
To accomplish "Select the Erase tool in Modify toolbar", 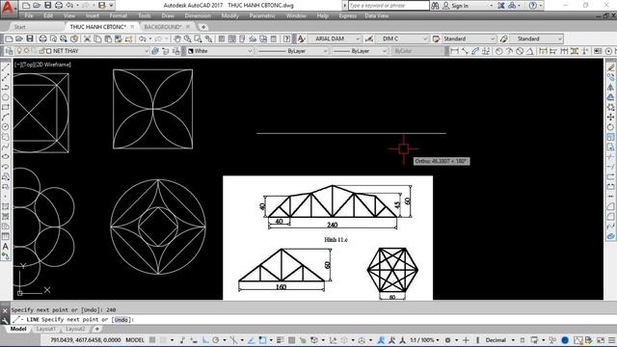I will [610, 67].
